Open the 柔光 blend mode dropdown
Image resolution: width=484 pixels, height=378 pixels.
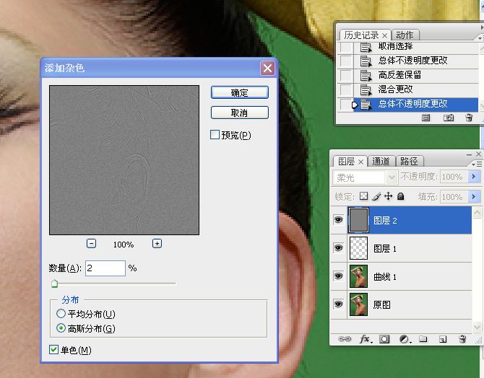click(x=392, y=177)
